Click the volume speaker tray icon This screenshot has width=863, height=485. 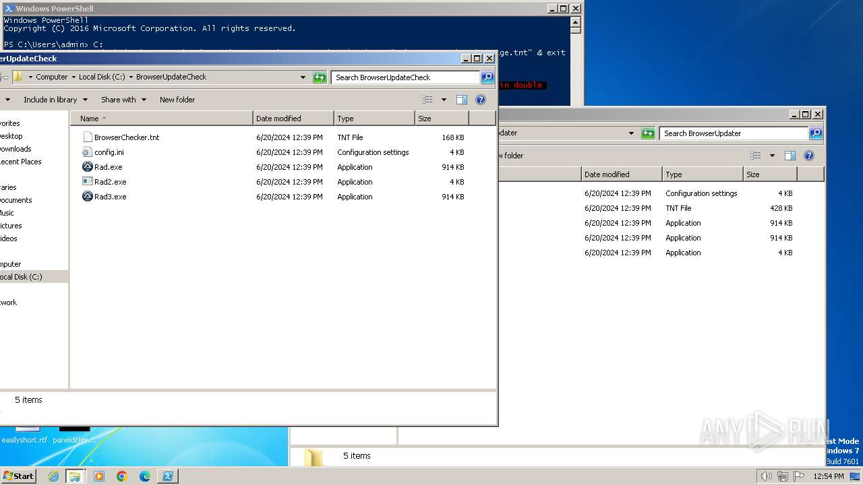point(766,476)
